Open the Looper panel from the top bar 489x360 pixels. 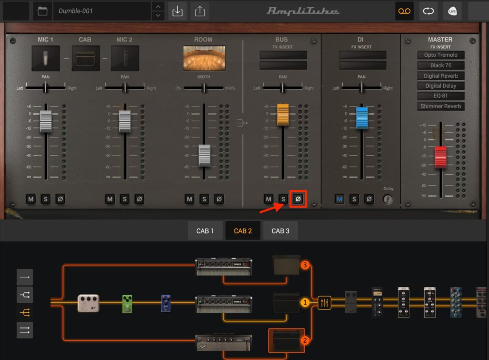pos(404,11)
